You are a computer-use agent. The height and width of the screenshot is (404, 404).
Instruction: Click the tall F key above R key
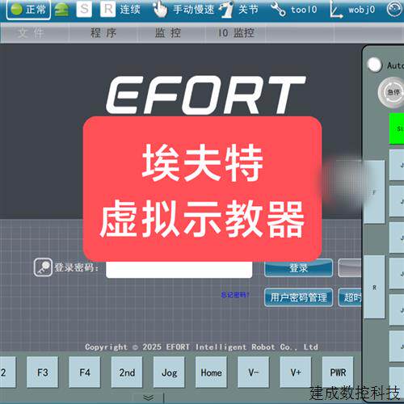pos(374,191)
